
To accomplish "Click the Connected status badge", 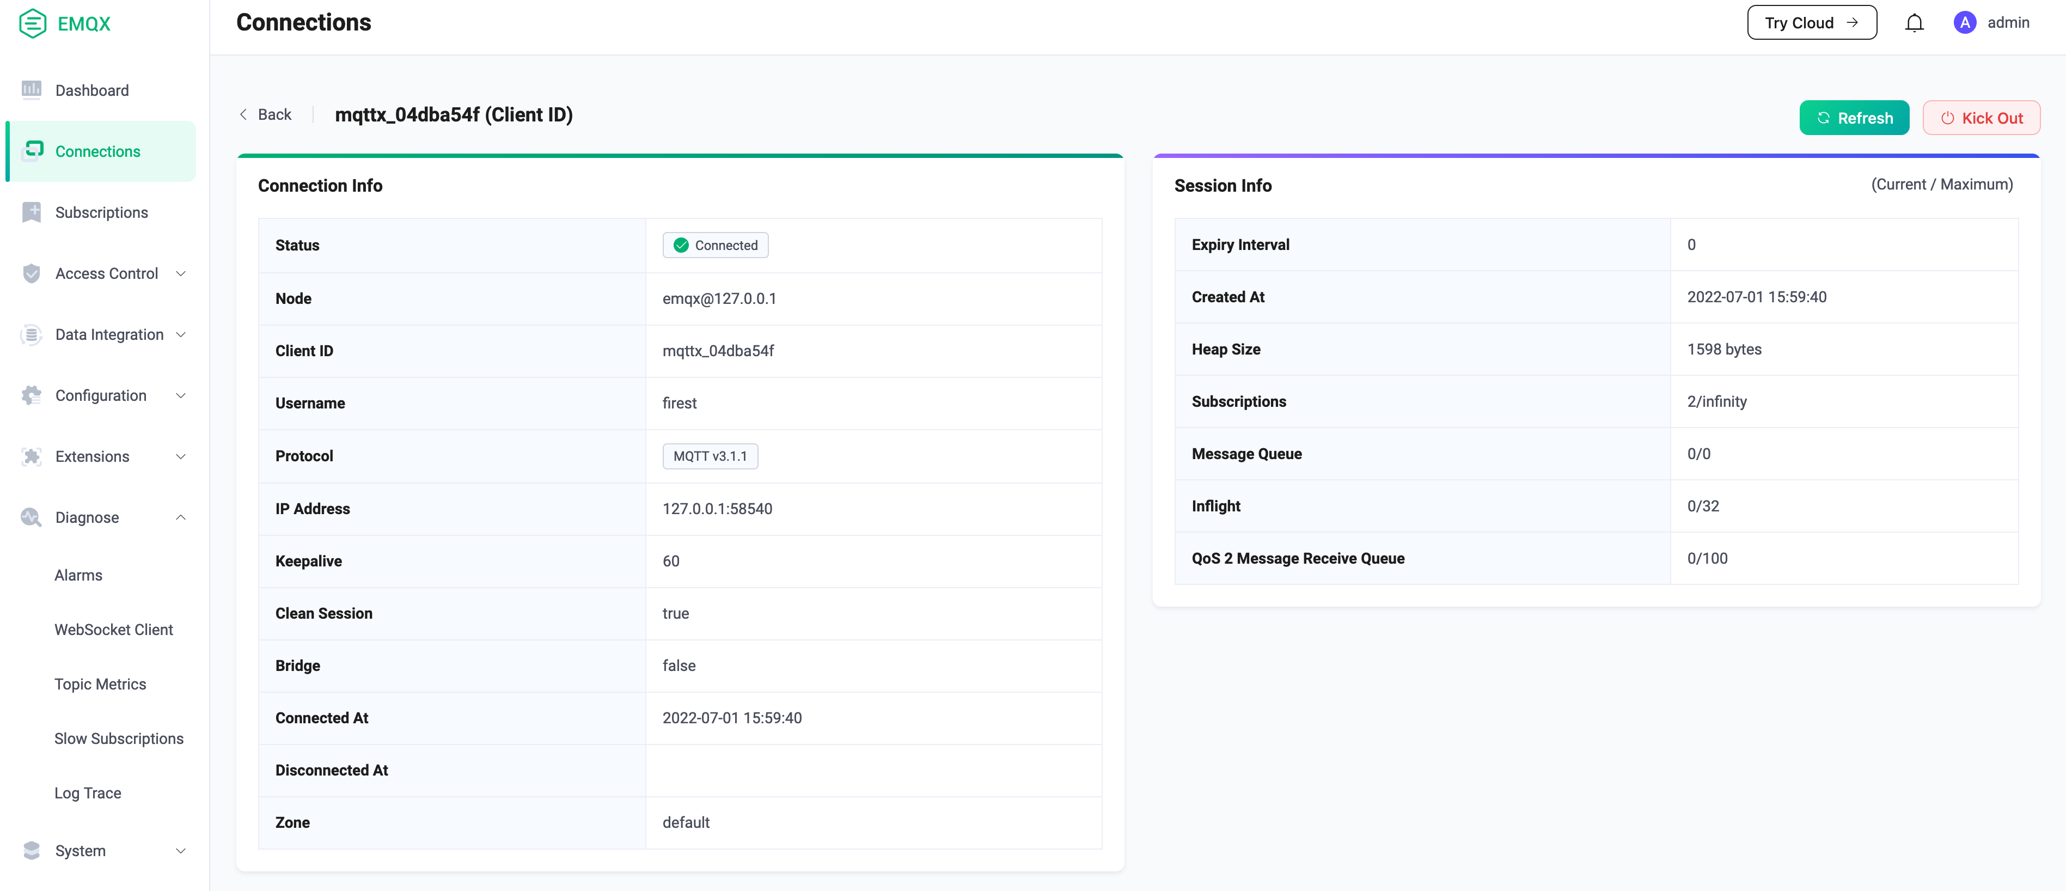I will click(716, 246).
